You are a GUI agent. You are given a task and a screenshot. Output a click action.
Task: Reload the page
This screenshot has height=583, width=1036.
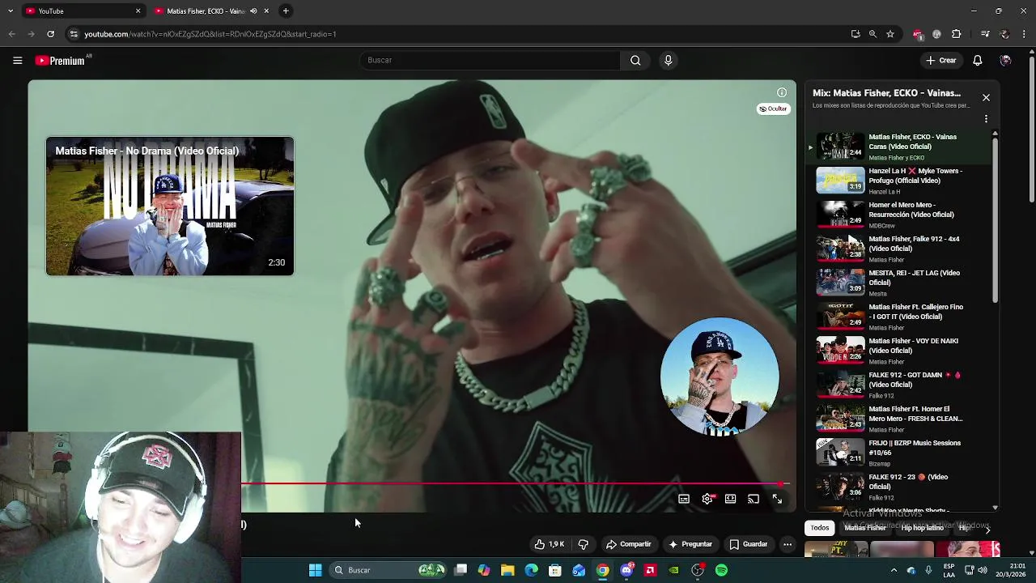[x=50, y=34]
